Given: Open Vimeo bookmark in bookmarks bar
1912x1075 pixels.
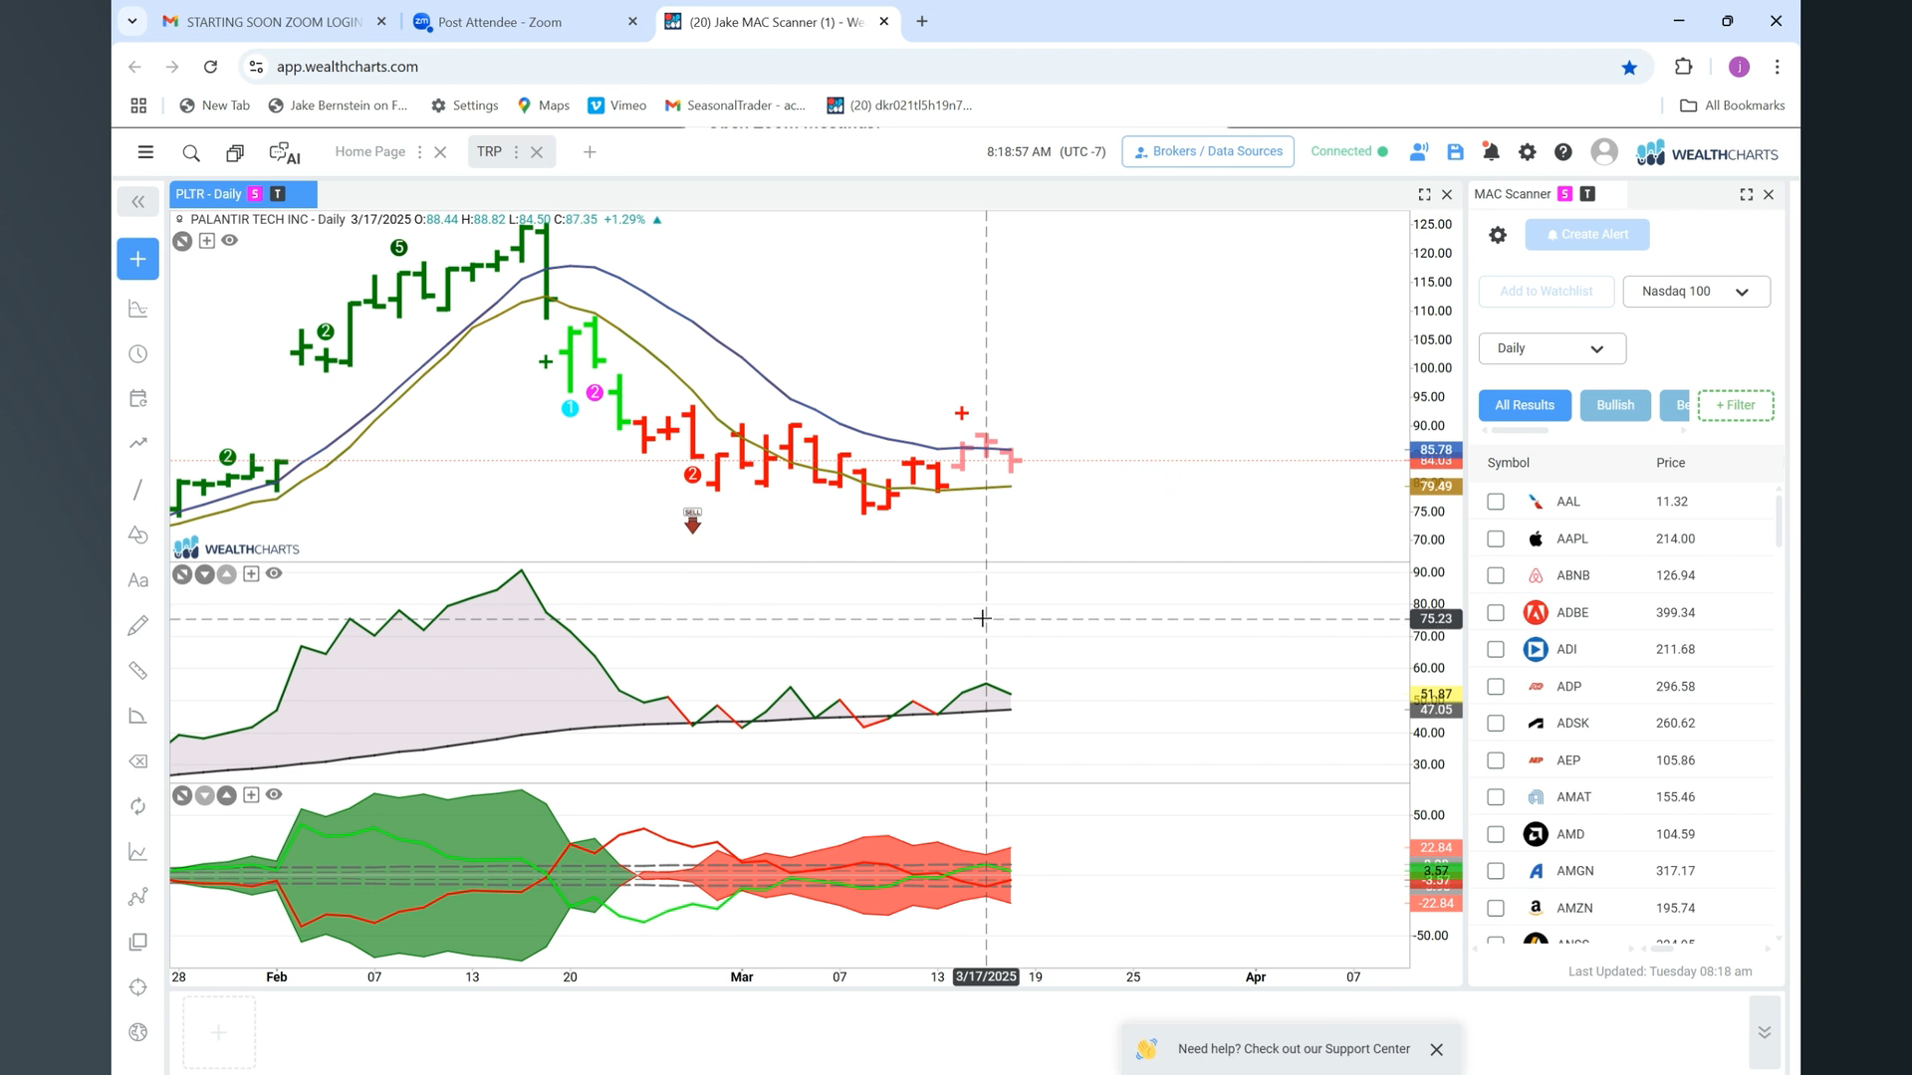Looking at the screenshot, I should click(617, 106).
